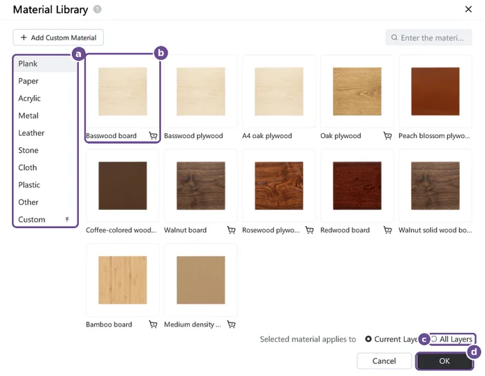This screenshot has width=485, height=376.
Task: Close the Material Library dialog
Action: 468,9
